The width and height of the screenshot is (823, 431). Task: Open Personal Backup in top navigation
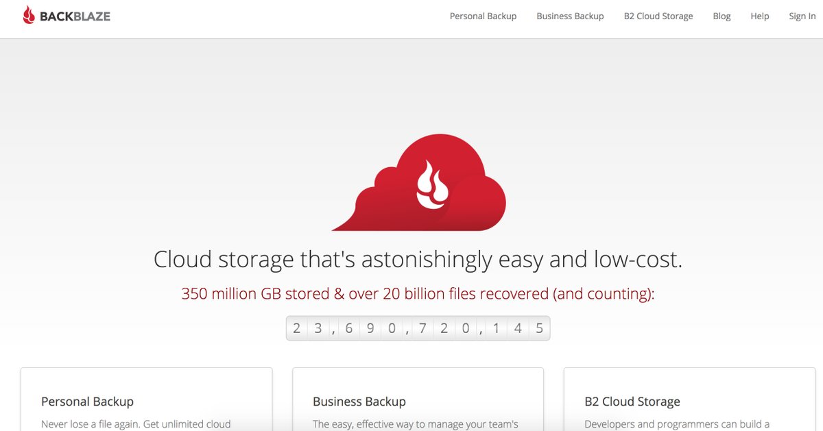(483, 16)
